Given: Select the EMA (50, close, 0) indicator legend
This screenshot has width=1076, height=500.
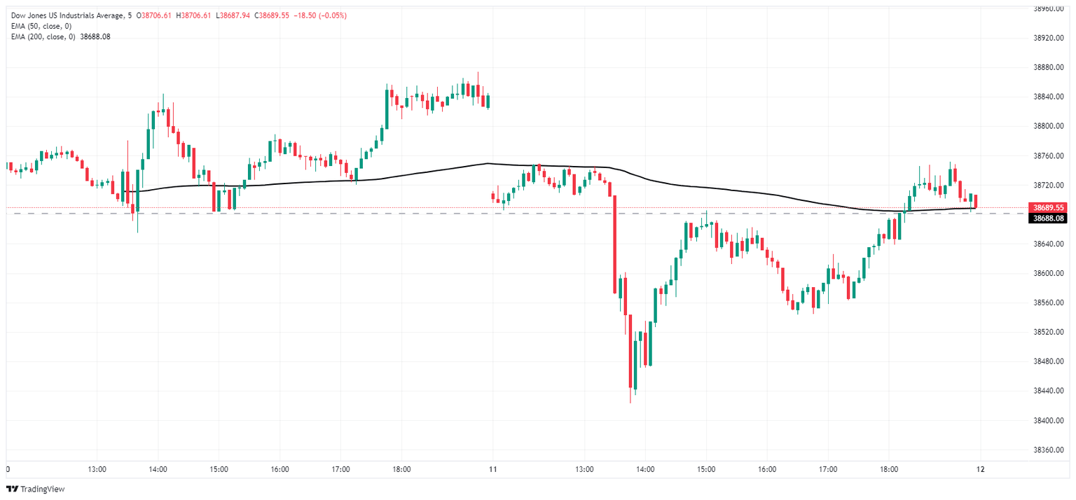Looking at the screenshot, I should tap(39, 26).
